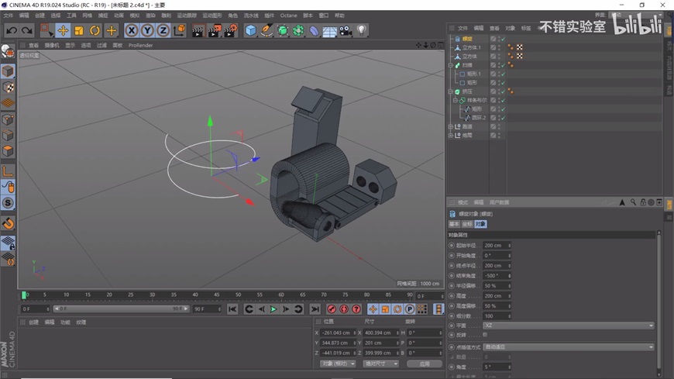Toggle the X axis lock
This screenshot has width=674, height=379.
[132, 31]
